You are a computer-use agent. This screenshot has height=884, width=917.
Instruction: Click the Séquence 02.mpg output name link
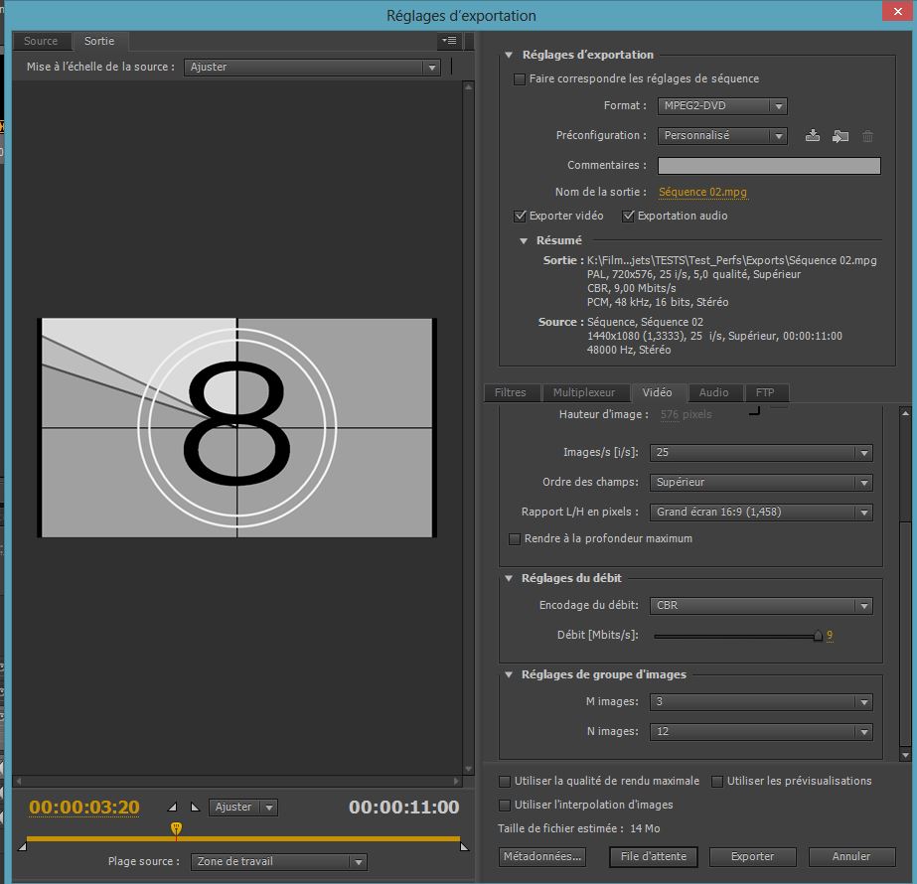pos(703,192)
